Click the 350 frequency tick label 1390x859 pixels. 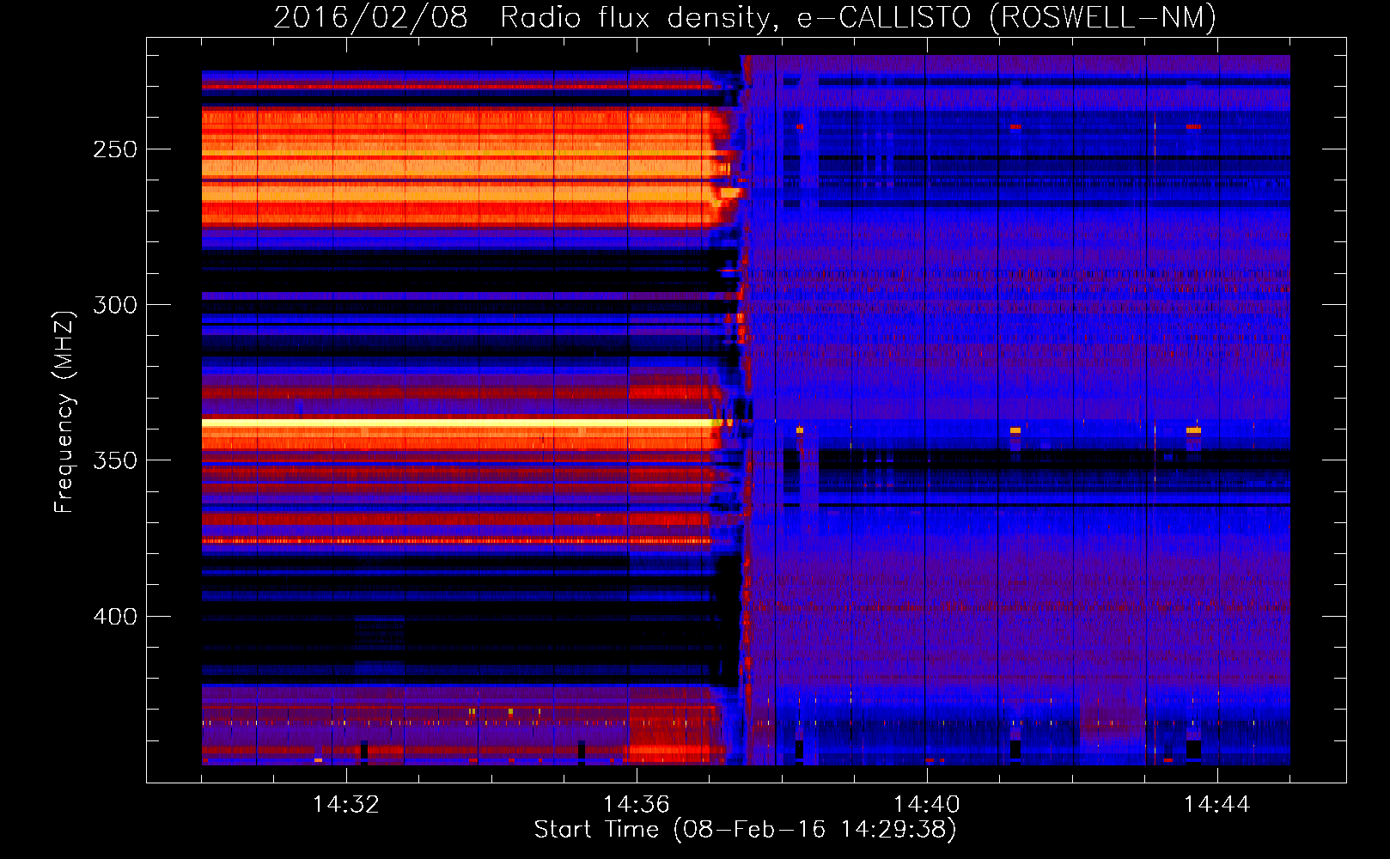click(115, 460)
